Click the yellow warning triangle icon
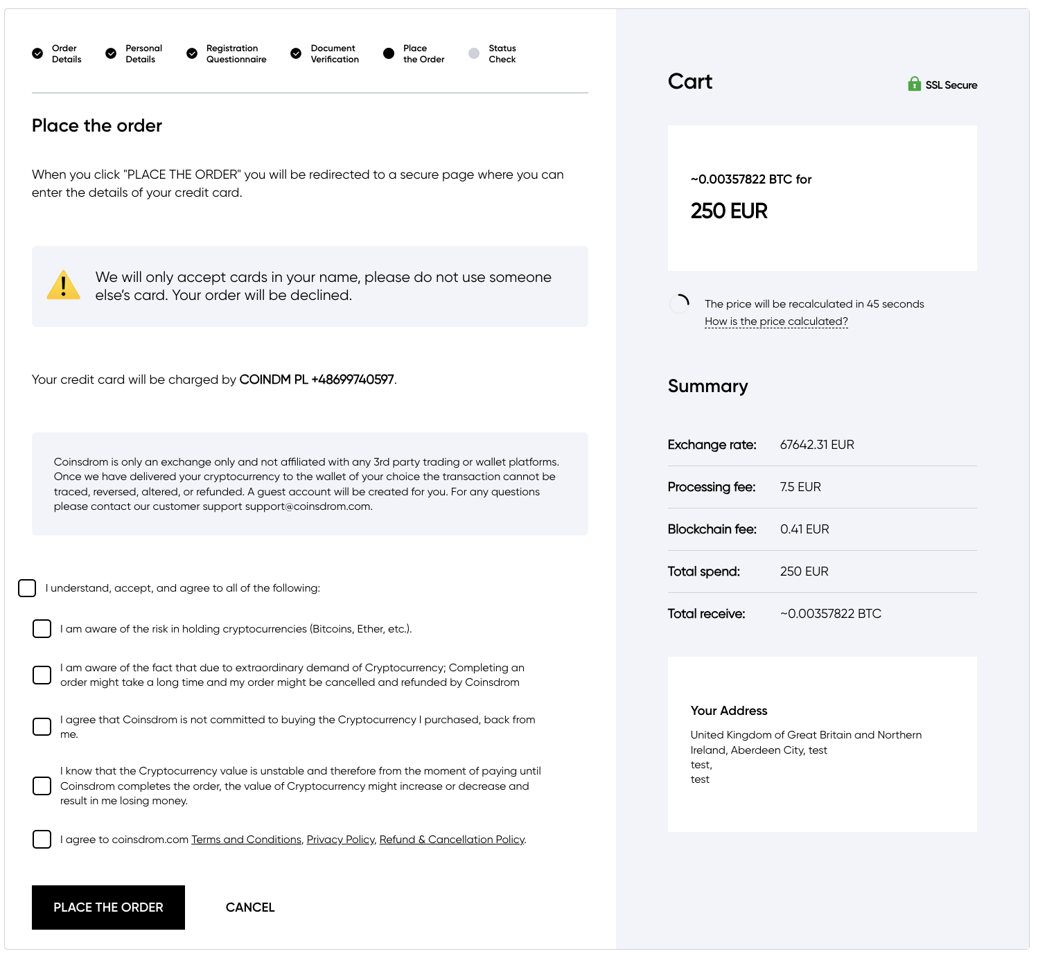 tap(63, 285)
